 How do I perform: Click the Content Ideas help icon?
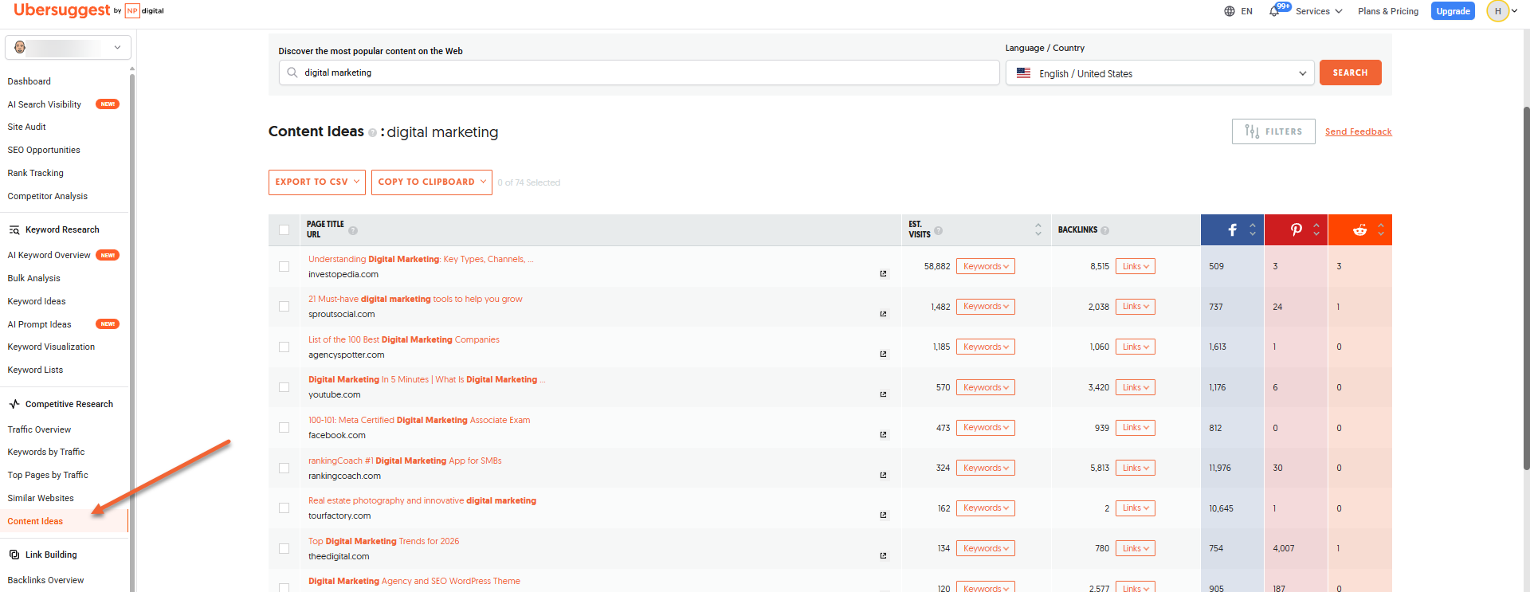pos(372,133)
